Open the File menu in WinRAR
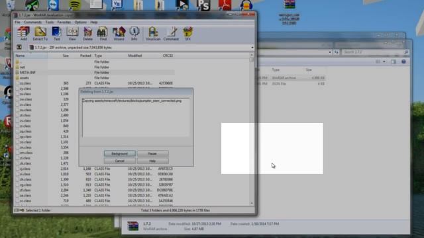Image resolution: width=424 pixels, height=238 pixels. pos(18,22)
